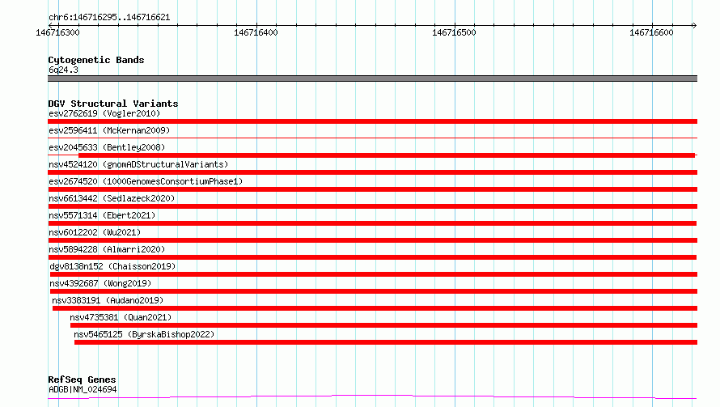
Task: Click the 6q24.3 band label
Action: (63, 70)
